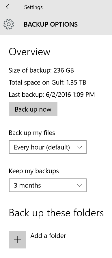Open the Keep my backups dropdown
112x258 pixels.
pyautogui.click(x=48, y=185)
